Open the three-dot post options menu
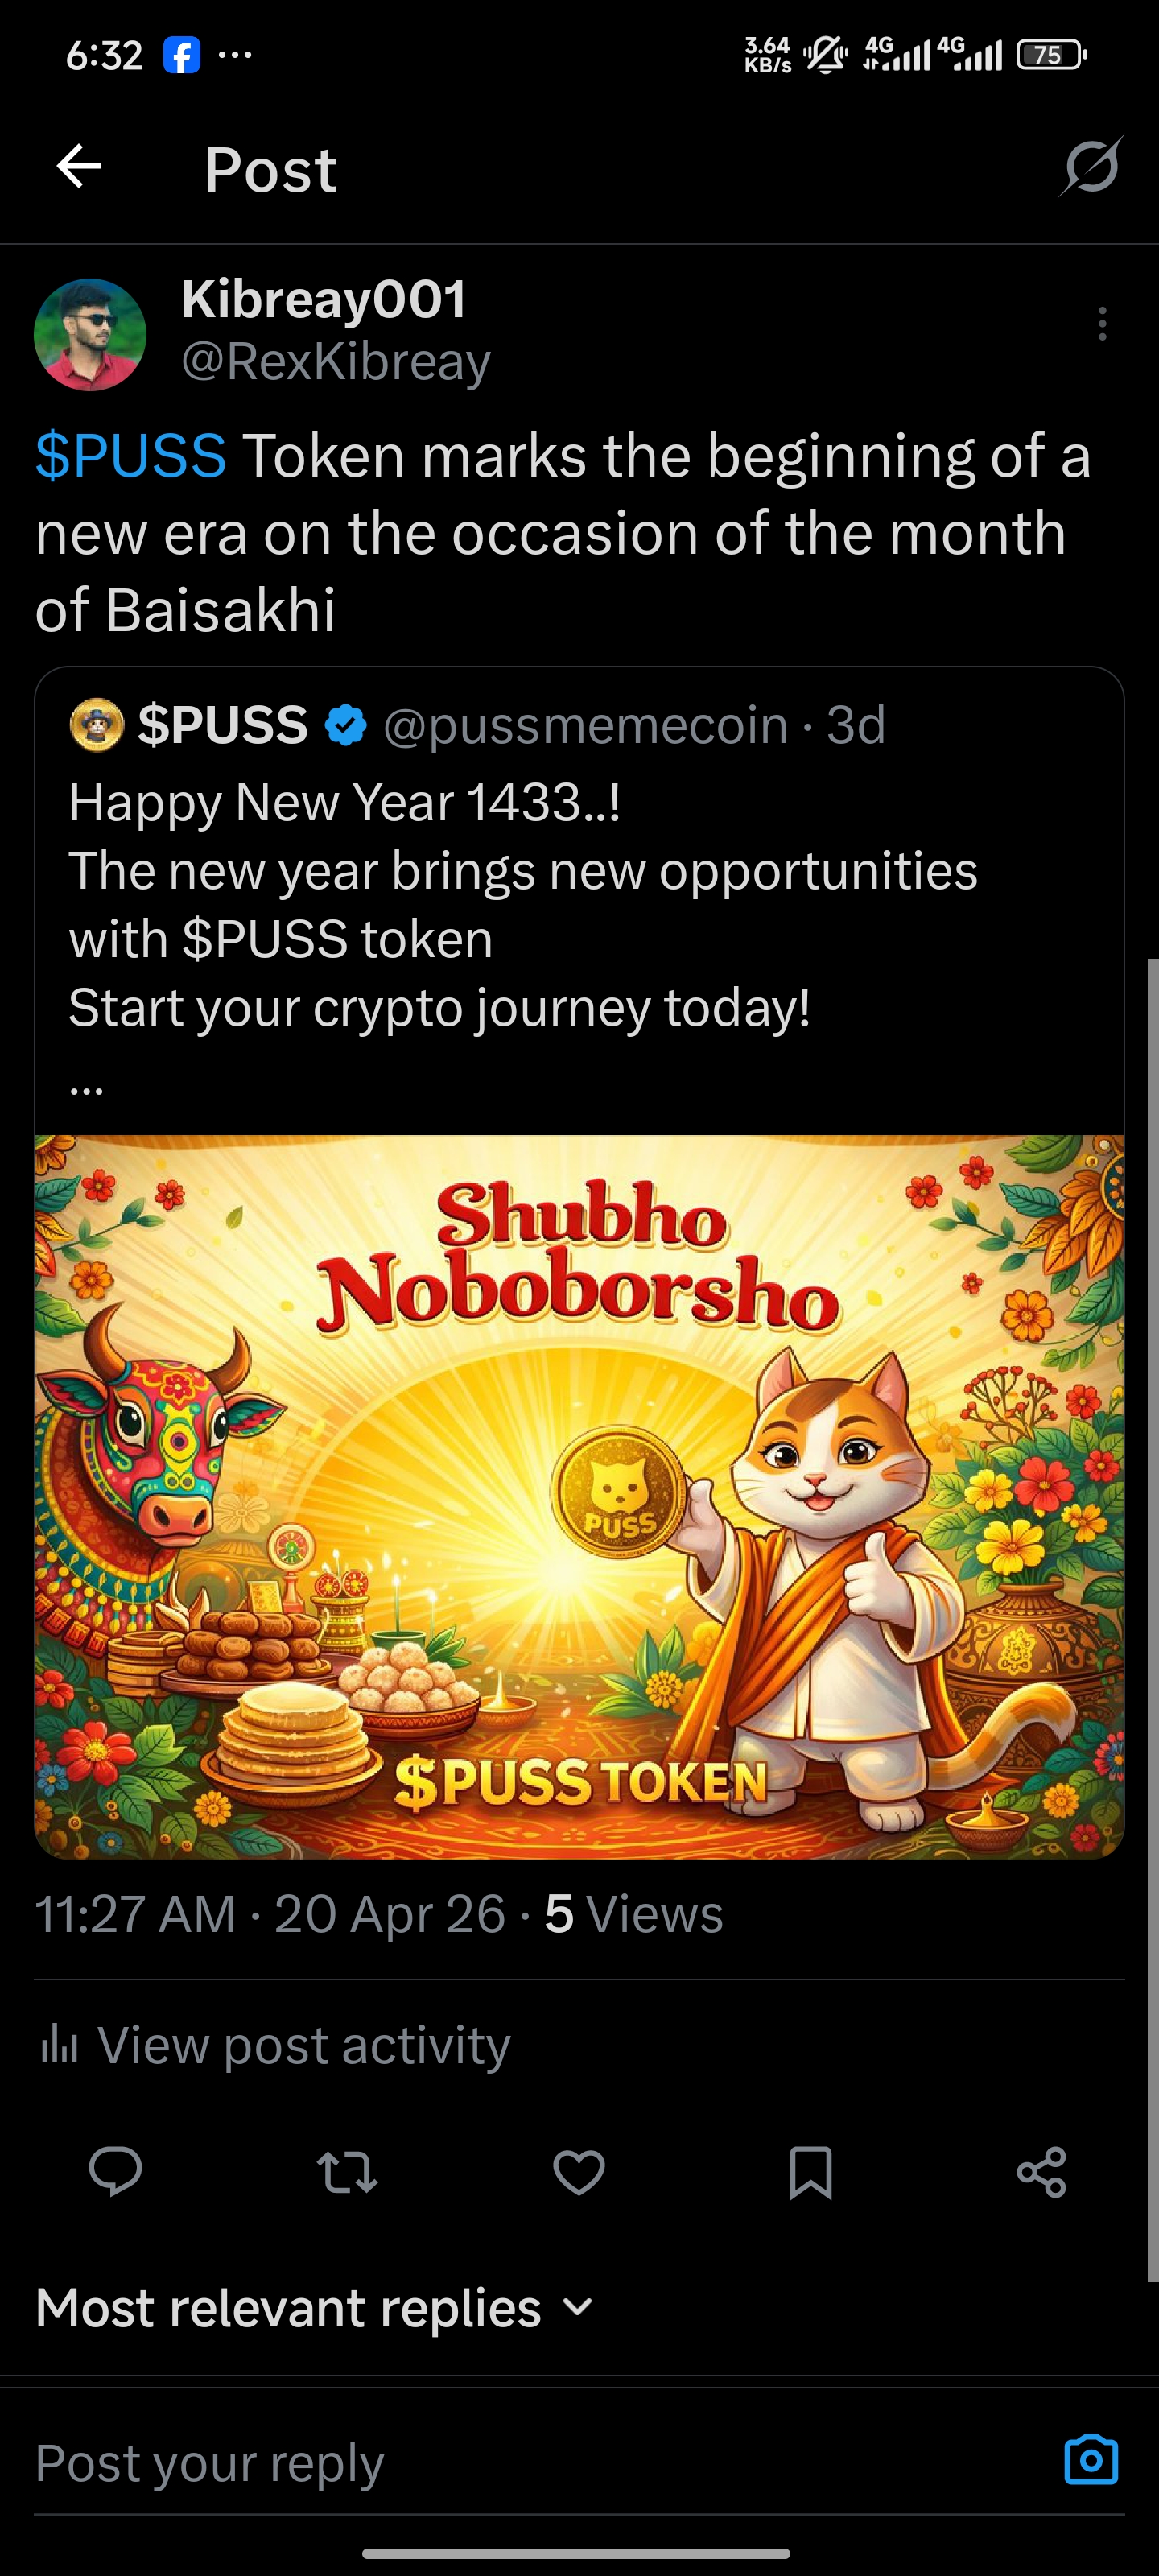Screen dimensions: 1159x2576 click(1102, 323)
